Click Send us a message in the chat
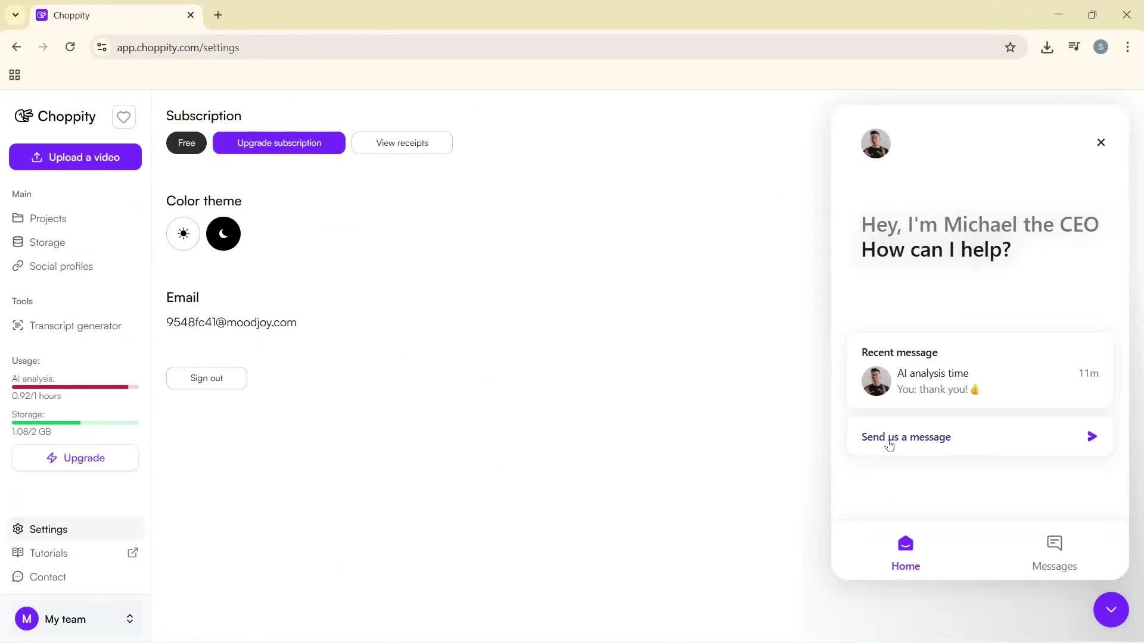 pyautogui.click(x=906, y=436)
